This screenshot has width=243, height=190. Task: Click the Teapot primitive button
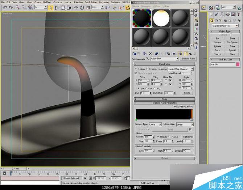click(x=217, y=54)
